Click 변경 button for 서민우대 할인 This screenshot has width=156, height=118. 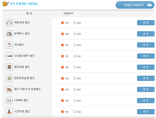[146, 112]
